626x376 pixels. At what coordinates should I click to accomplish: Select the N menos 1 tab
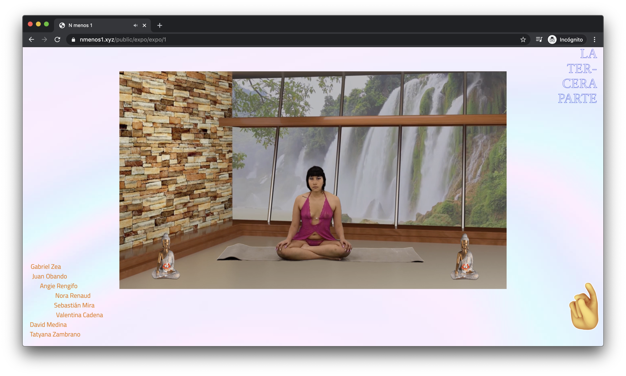(x=102, y=25)
